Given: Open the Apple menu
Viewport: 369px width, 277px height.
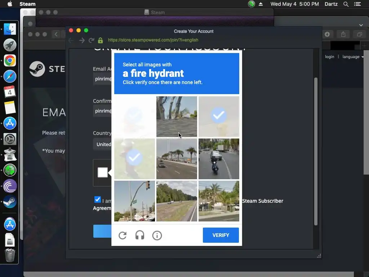Looking at the screenshot, I should click(x=10, y=4).
